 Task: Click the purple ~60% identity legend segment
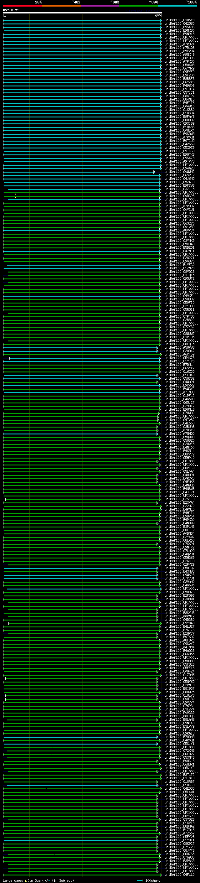pos(100,6)
